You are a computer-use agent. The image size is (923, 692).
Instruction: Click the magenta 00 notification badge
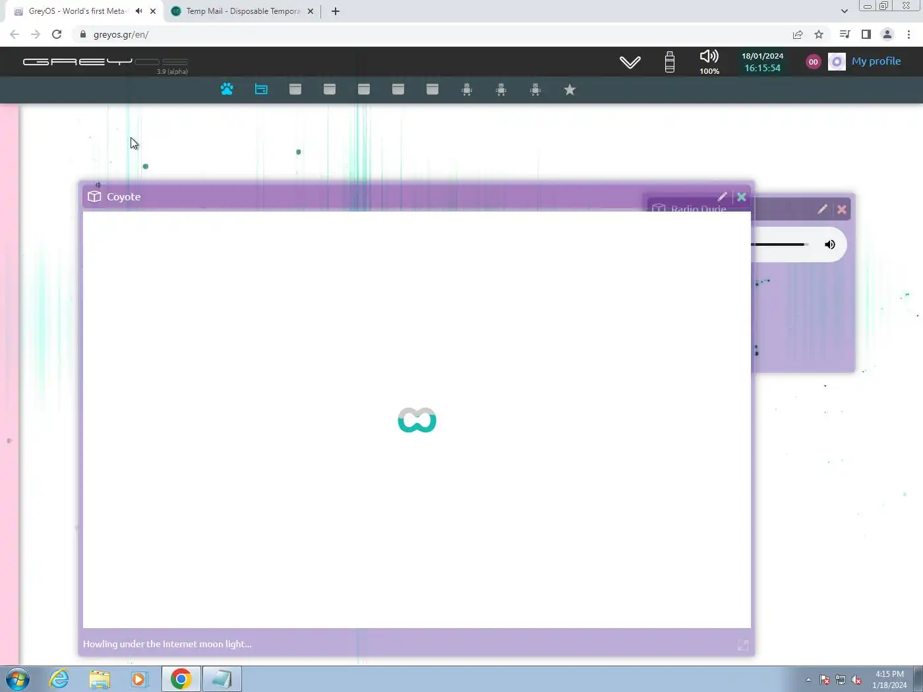pyautogui.click(x=814, y=62)
